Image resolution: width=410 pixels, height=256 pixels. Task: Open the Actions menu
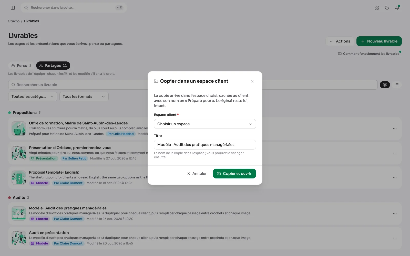click(340, 41)
